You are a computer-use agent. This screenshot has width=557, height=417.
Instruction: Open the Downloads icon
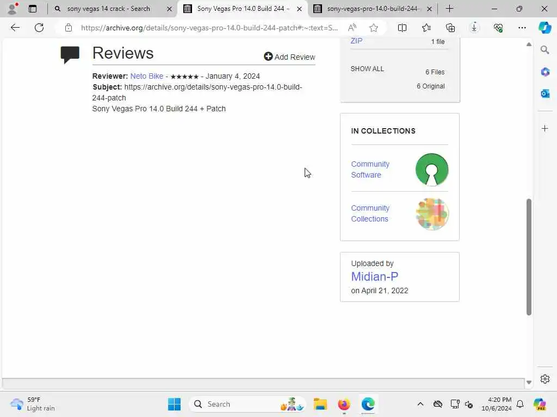click(x=474, y=28)
